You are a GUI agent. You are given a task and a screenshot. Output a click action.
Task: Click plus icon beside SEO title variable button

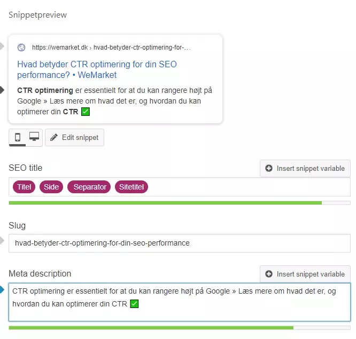(269, 168)
